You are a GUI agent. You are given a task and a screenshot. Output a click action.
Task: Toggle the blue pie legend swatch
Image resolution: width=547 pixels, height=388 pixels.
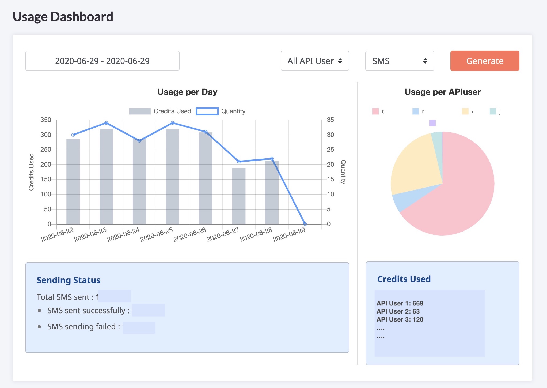click(415, 111)
